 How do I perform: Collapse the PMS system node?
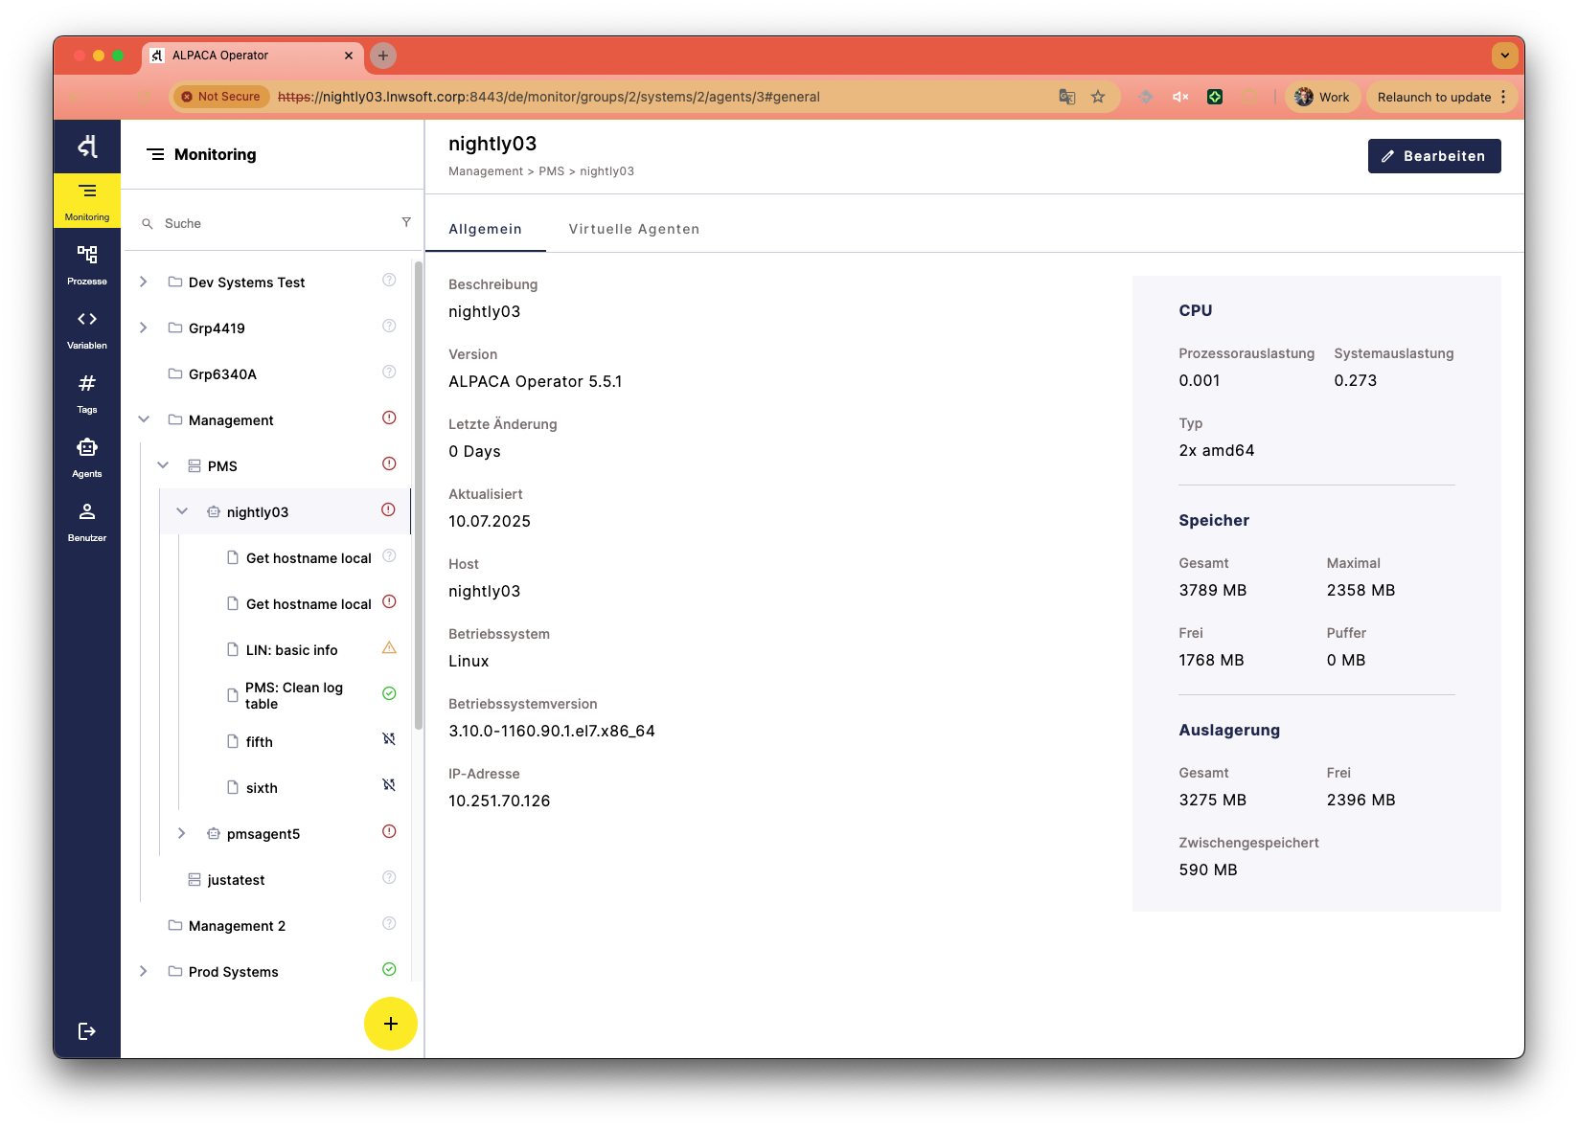pos(163,465)
